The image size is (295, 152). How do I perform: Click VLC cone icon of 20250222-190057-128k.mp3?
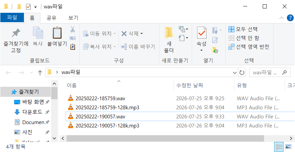coord(71,125)
